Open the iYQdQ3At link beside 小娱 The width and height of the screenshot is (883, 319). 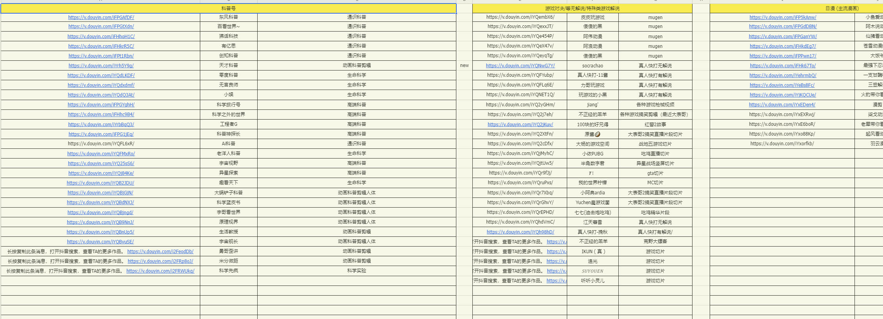coord(101,95)
